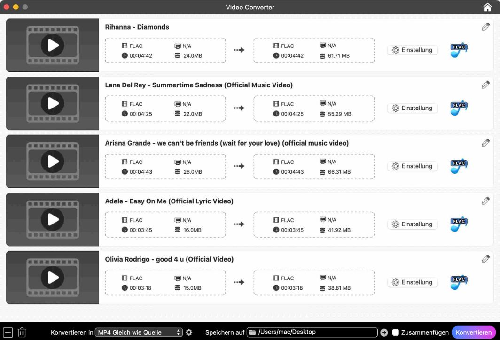The height and width of the screenshot is (340, 500).
Task: Click the 15.0MB source size
Action: tap(192, 288)
